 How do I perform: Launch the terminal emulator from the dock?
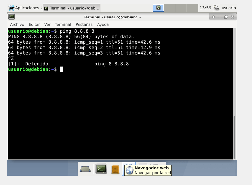click(101, 169)
